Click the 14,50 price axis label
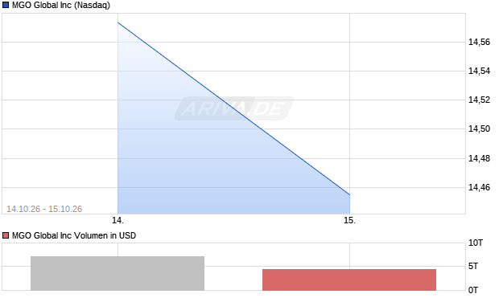Image resolution: width=499 pixels, height=298 pixels. [x=479, y=129]
